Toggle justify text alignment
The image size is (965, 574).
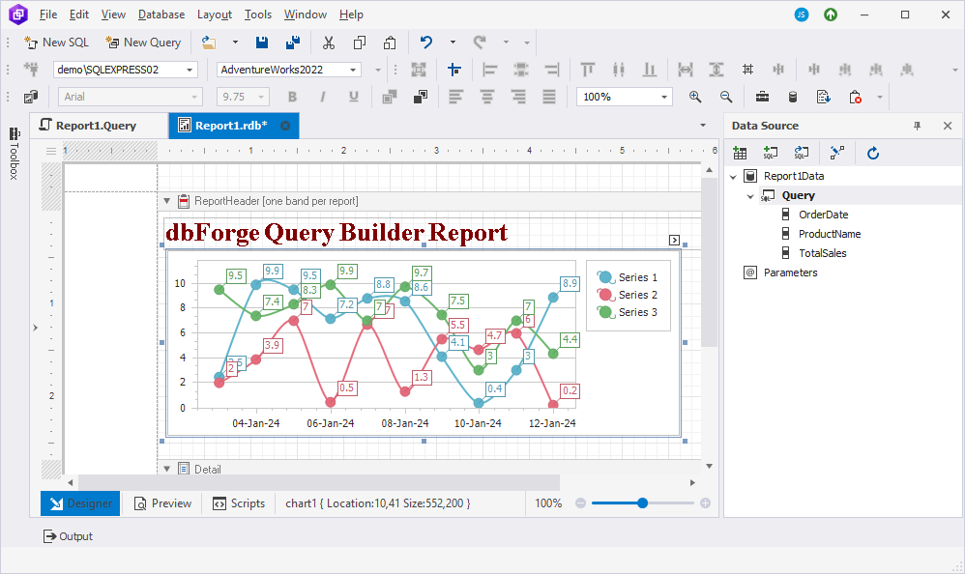click(x=549, y=97)
